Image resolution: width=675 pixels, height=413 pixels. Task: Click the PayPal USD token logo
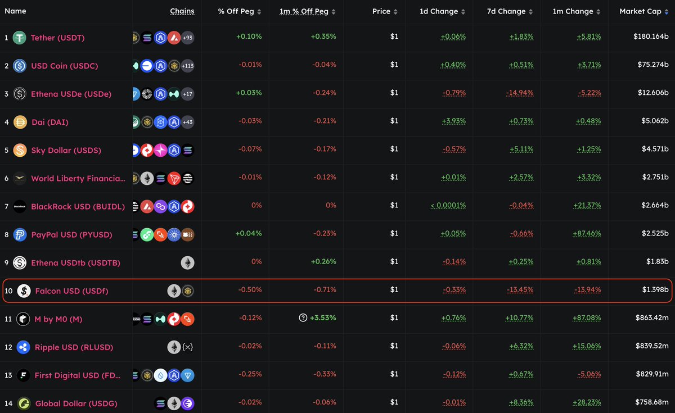20,234
